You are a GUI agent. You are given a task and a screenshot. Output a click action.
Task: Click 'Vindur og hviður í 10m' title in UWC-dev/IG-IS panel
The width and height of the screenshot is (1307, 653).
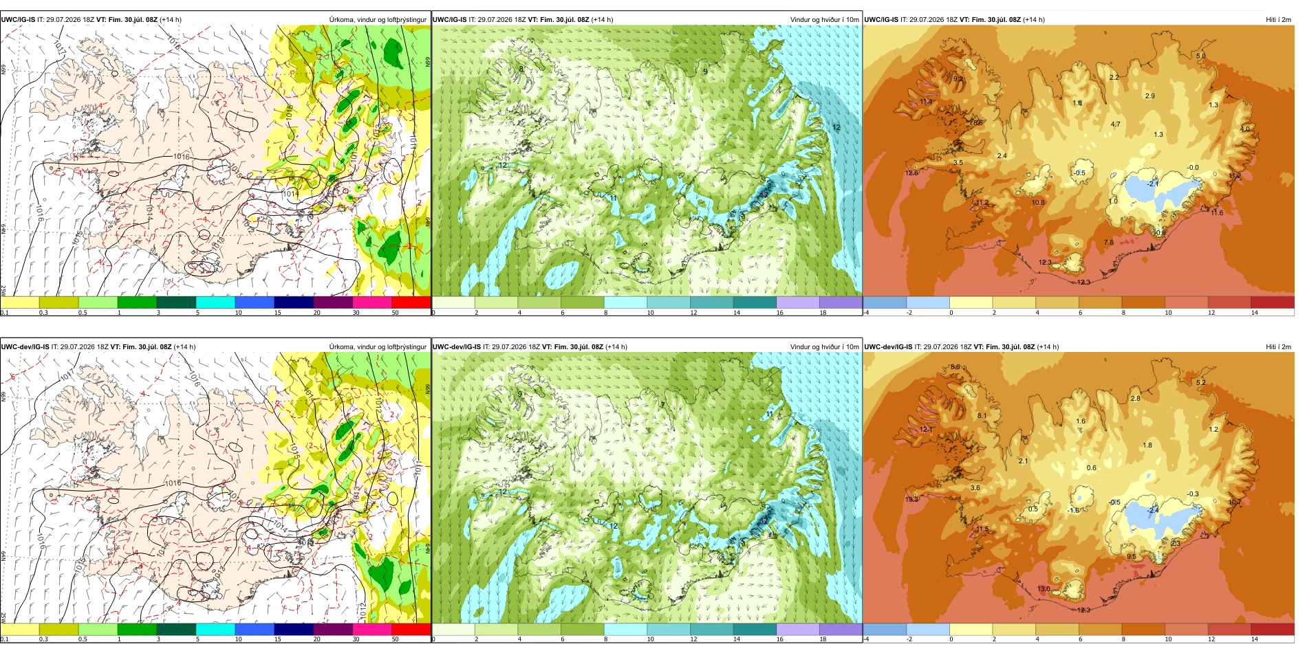pos(824,347)
